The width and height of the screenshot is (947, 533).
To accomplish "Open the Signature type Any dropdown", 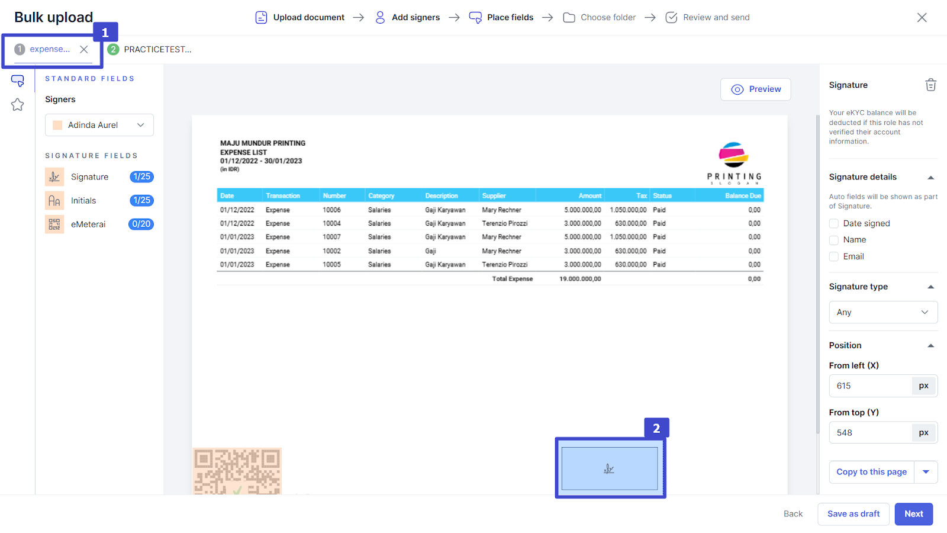I will tap(882, 312).
